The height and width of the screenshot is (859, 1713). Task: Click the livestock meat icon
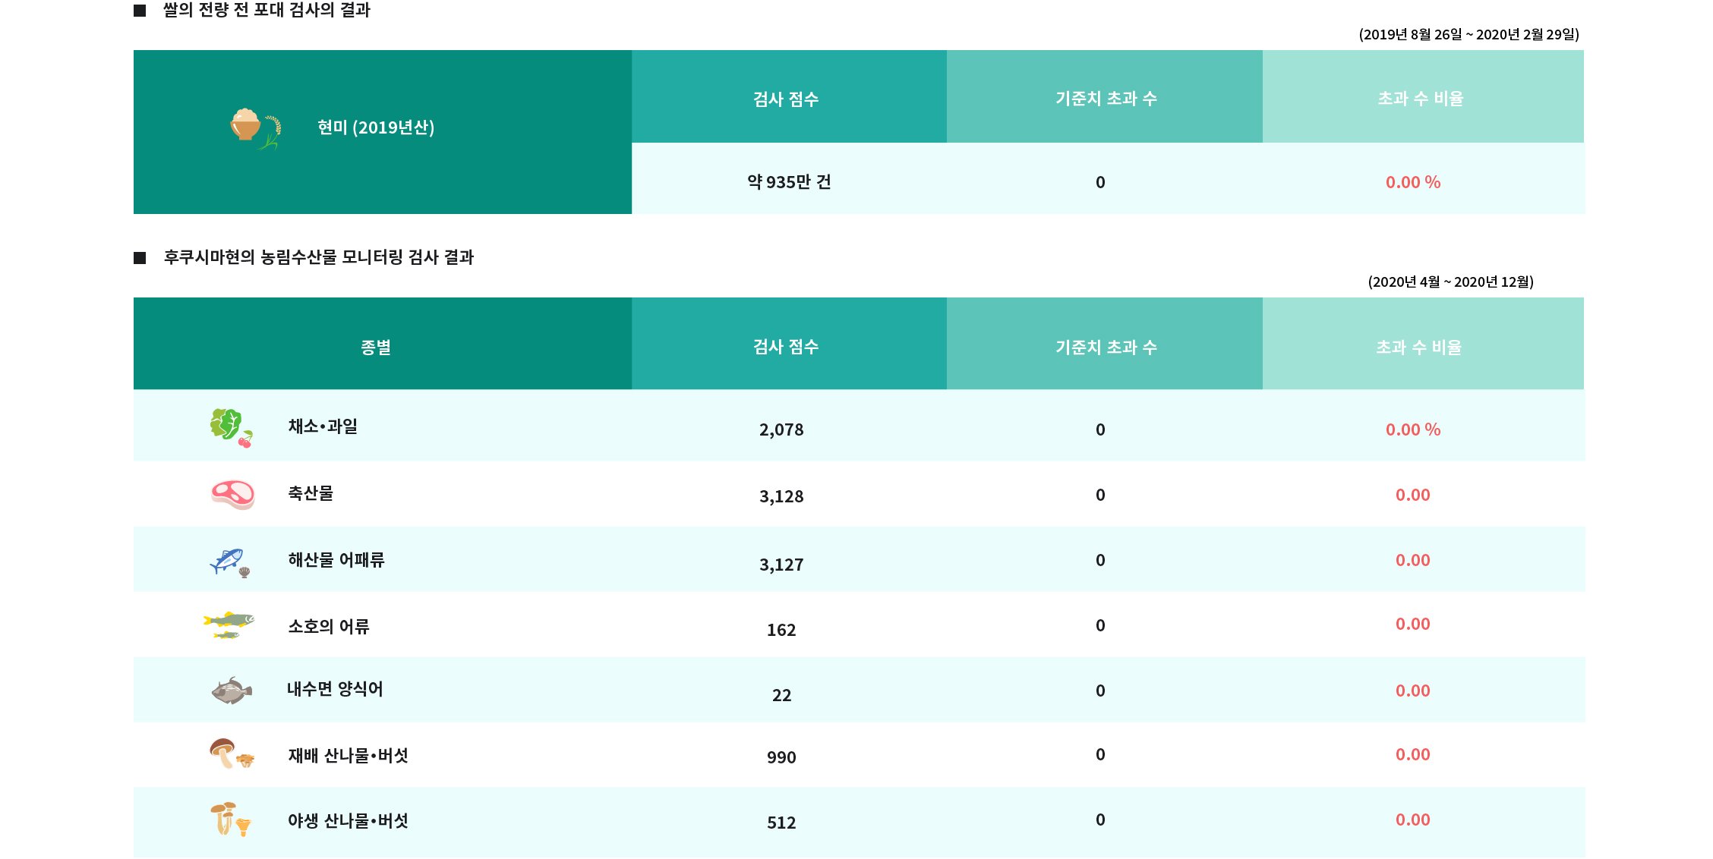232,494
